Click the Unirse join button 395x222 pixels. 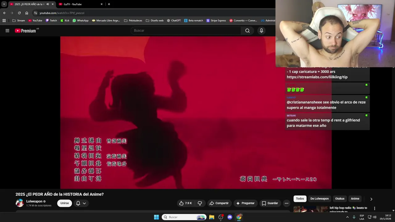coord(64,203)
